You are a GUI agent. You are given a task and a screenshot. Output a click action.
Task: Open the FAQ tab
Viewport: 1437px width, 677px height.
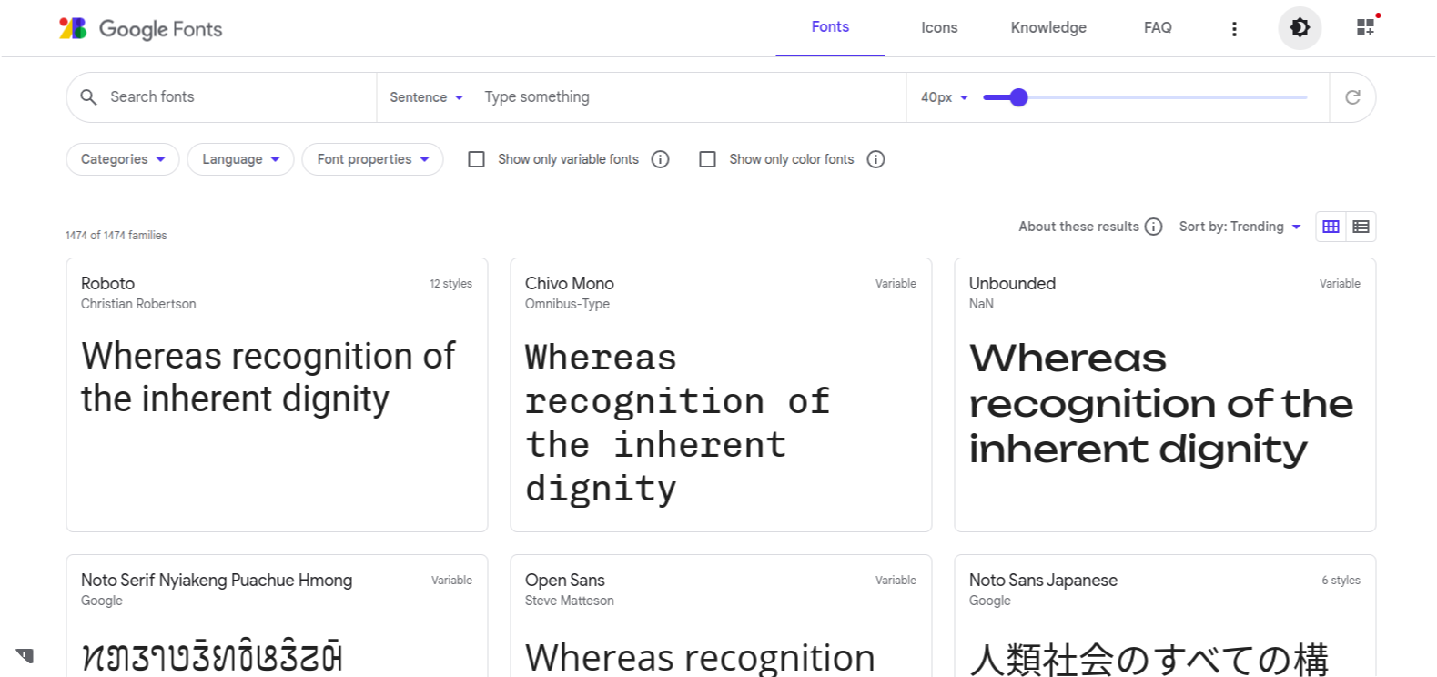click(x=1158, y=28)
